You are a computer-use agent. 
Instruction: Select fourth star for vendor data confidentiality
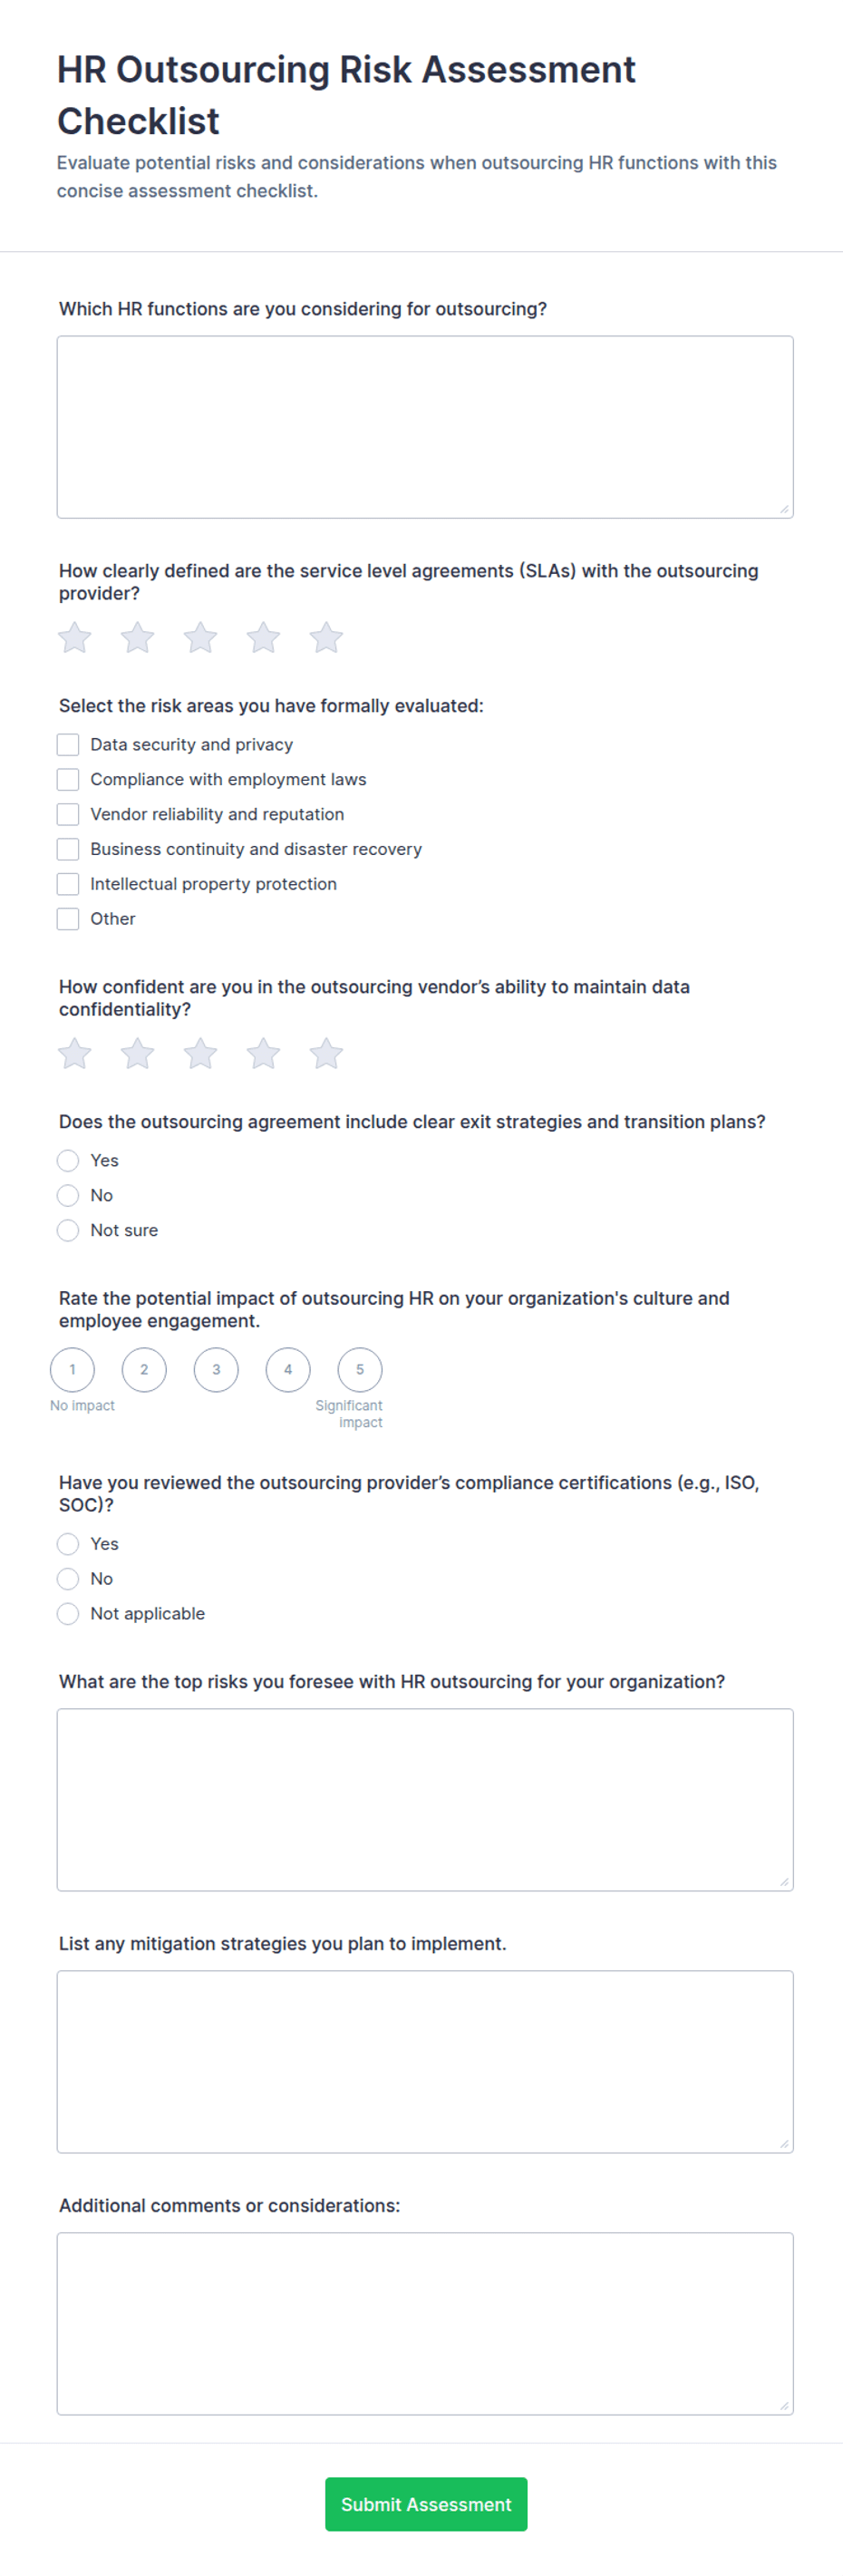tap(264, 1053)
